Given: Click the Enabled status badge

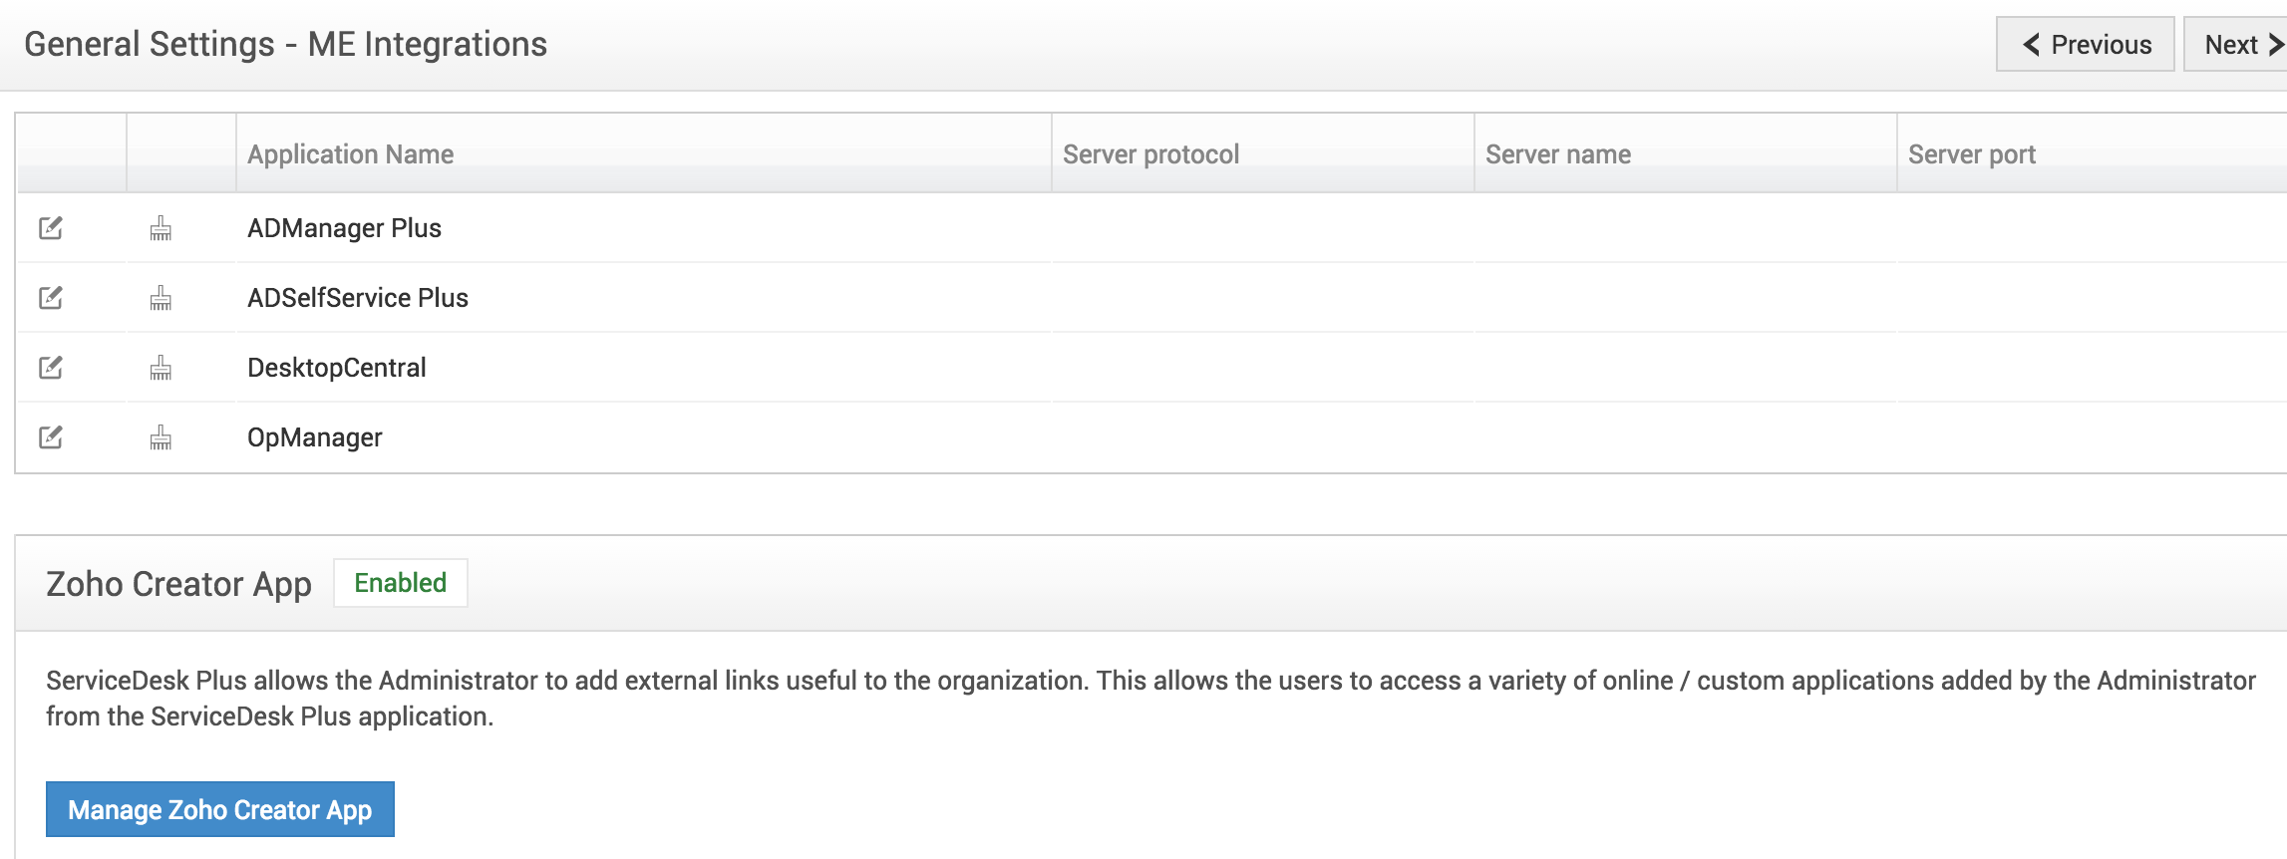Looking at the screenshot, I should pos(401,583).
